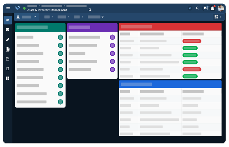Open the chat messages icon
Image resolution: width=229 pixels, height=147 pixels.
[x=206, y=8]
